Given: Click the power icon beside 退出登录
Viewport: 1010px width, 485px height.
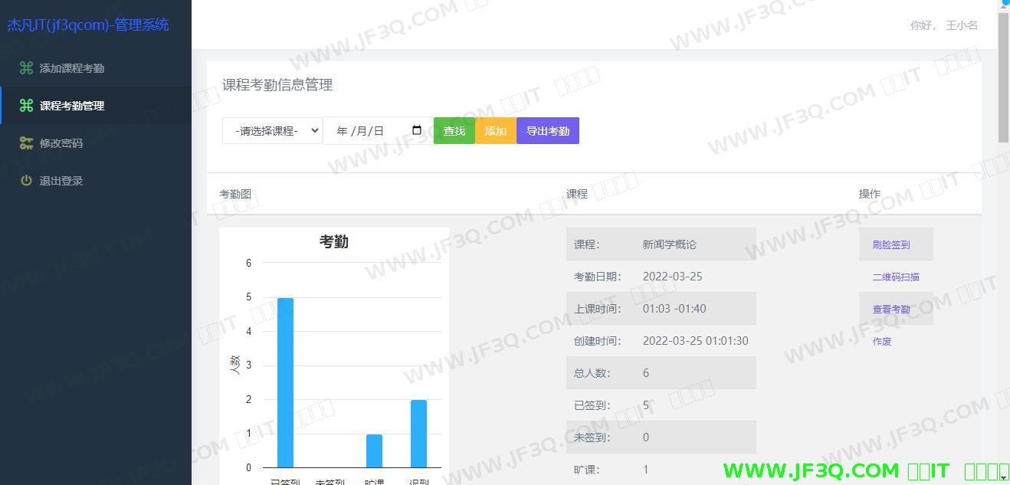Looking at the screenshot, I should (26, 181).
